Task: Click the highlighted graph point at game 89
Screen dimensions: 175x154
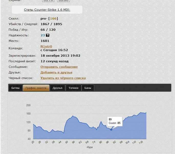Action: 111,129
